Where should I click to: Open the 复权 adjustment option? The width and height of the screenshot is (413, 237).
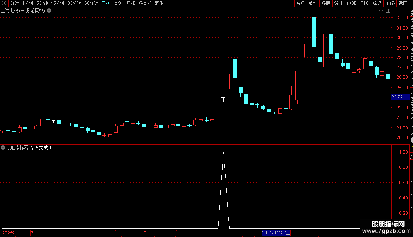[300, 3]
